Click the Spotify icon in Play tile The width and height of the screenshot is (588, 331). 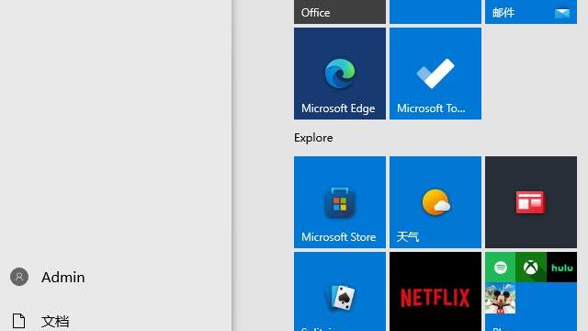500,268
